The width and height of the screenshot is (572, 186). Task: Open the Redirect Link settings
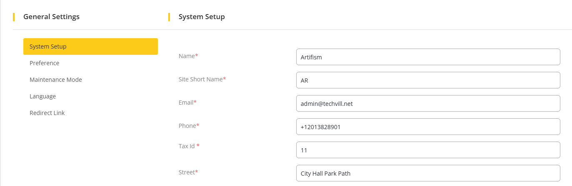[x=47, y=113]
